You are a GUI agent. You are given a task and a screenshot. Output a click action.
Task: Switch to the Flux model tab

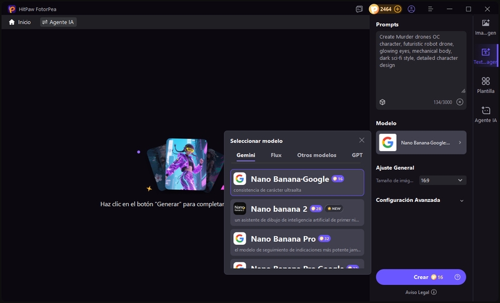(276, 155)
